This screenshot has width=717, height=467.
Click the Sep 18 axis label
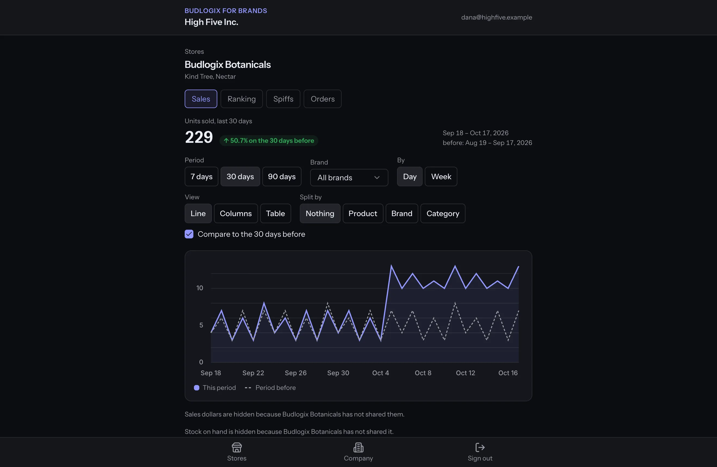point(210,373)
